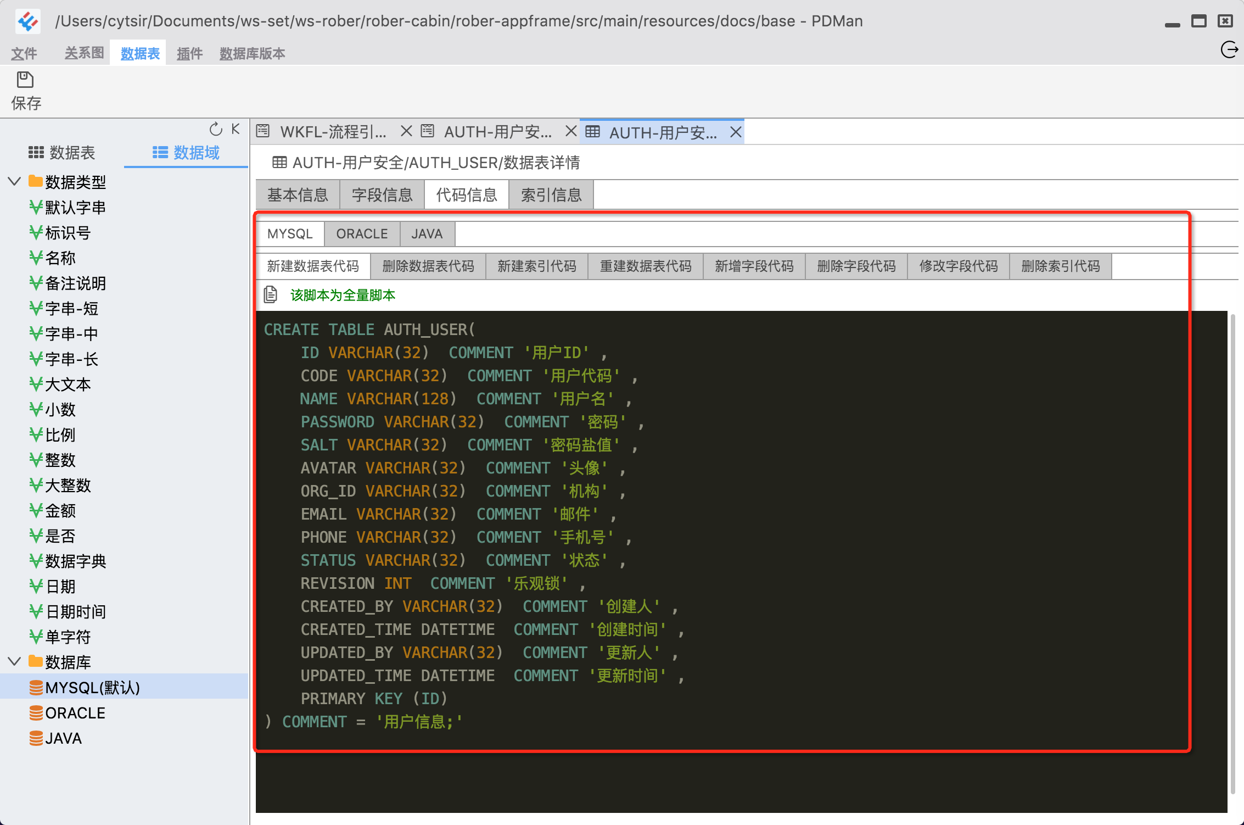Collapse the 数据类型 folder

[15, 181]
